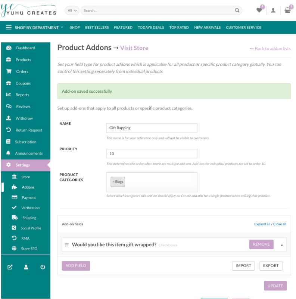Click the Return Request undo icon
This screenshot has height=299, width=296.
[8, 130]
